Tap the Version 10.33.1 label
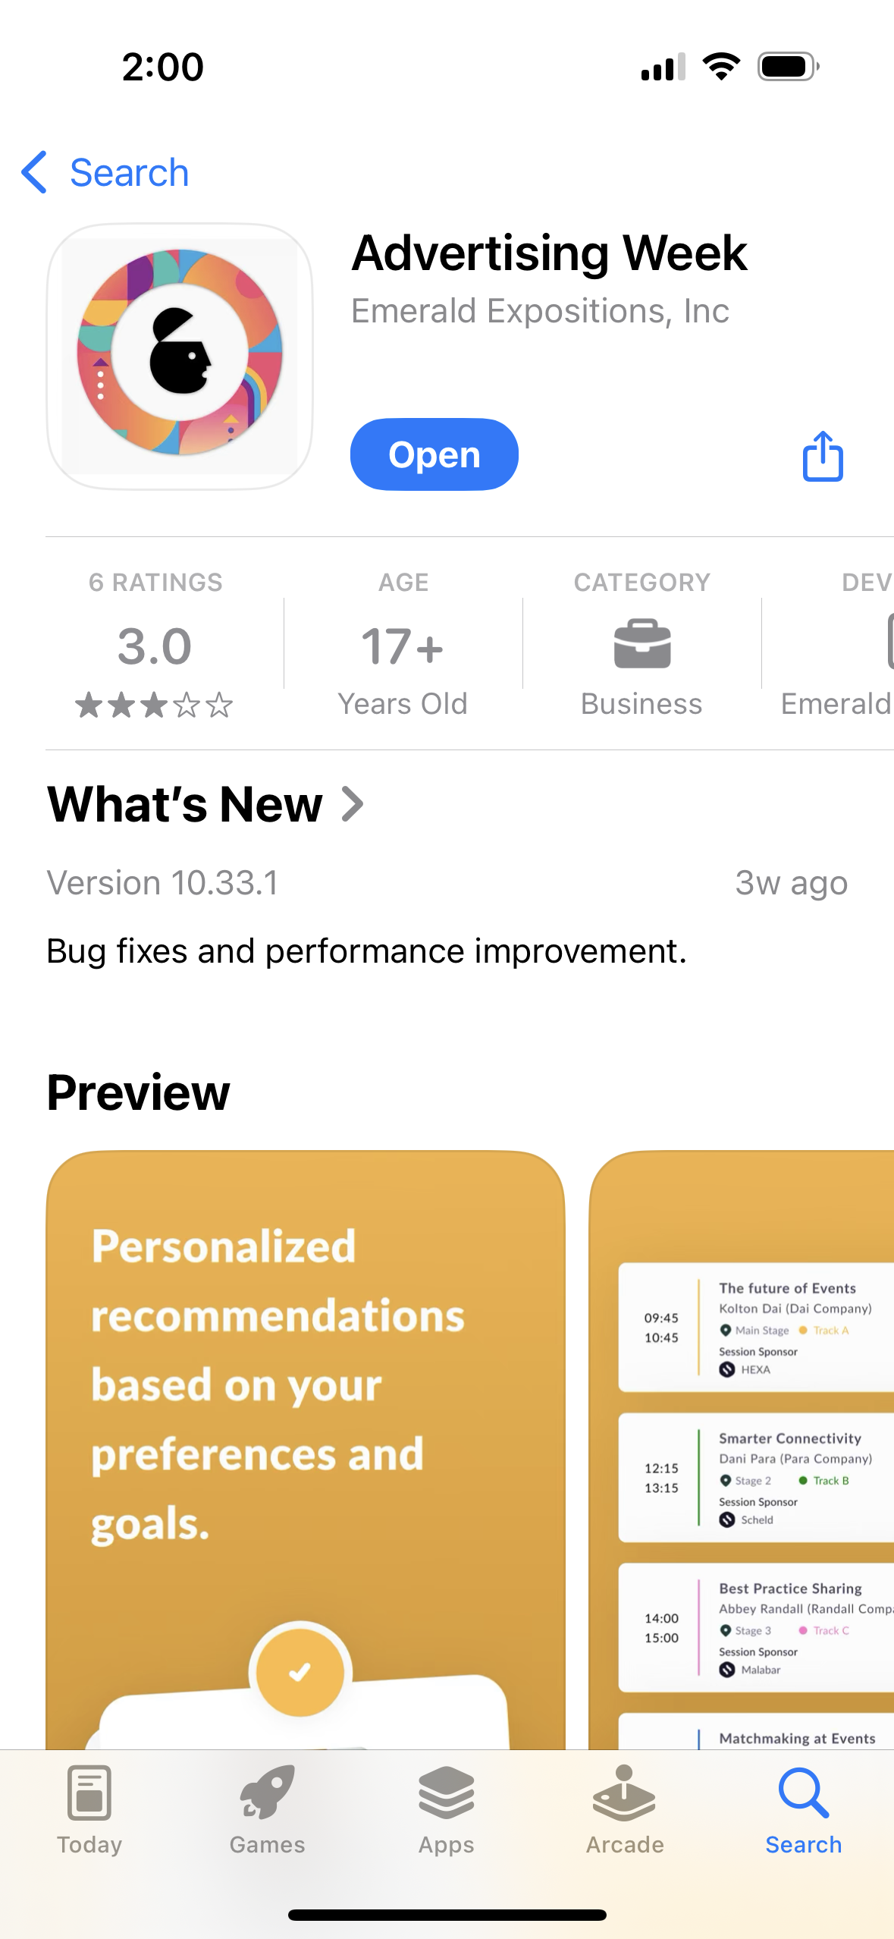Screen dimensions: 894x1939 [163, 883]
